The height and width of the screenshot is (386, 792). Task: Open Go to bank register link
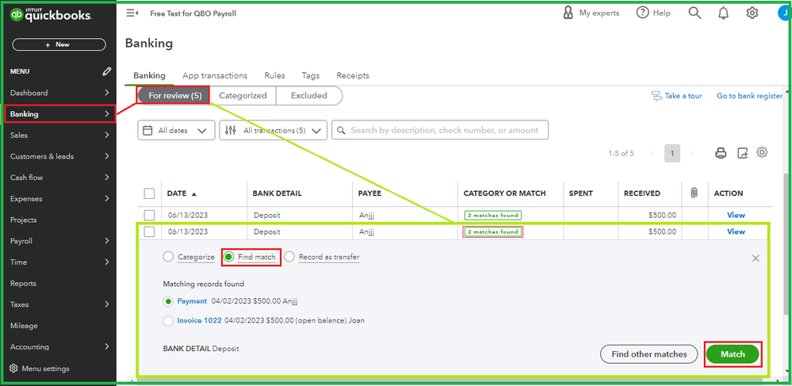pos(749,96)
